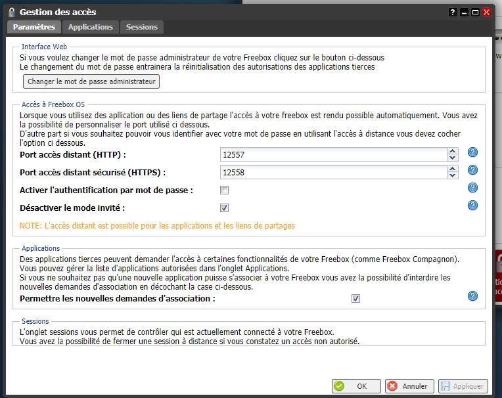Screen dimensions: 502x398
Task: Click the Appliquer button
Action: 463,386
